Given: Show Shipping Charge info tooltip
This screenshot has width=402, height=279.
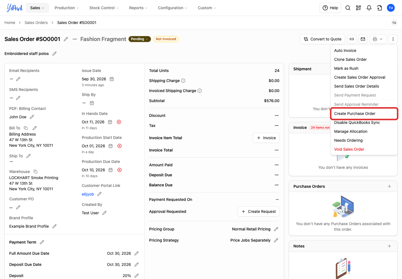Looking at the screenshot, I should click(x=183, y=81).
